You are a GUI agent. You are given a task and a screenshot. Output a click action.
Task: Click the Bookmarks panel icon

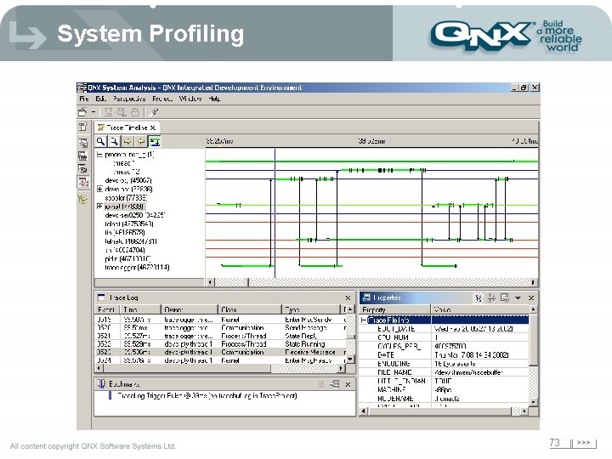pos(101,384)
